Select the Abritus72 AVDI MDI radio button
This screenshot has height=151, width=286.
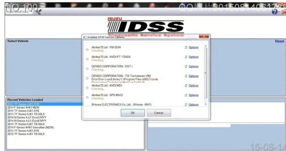[x=87, y=88]
